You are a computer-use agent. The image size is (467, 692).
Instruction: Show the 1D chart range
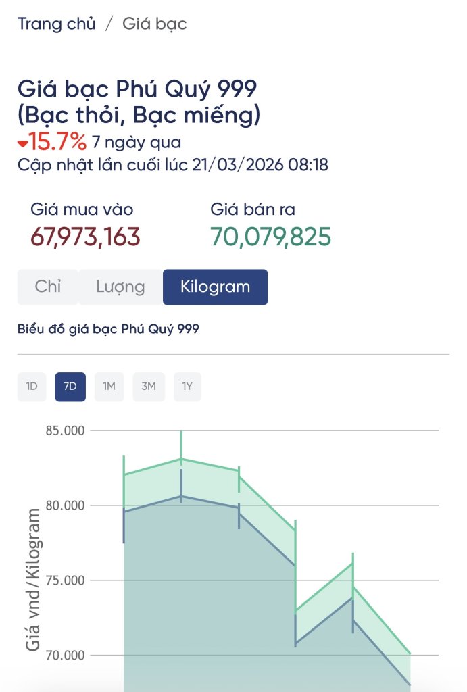(x=32, y=387)
